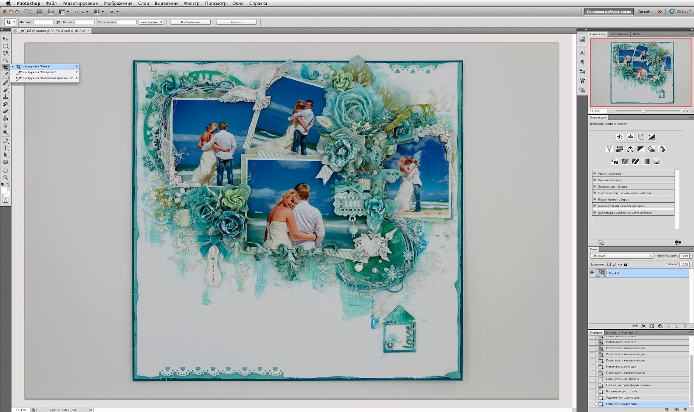The height and width of the screenshot is (412, 694).
Task: Select the Paint Bucket tool
Action: click(x=6, y=118)
